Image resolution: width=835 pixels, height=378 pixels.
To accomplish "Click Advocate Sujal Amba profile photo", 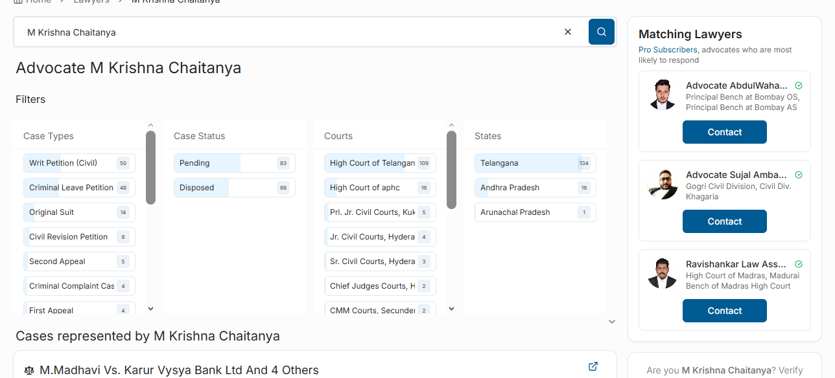I will coord(662,184).
